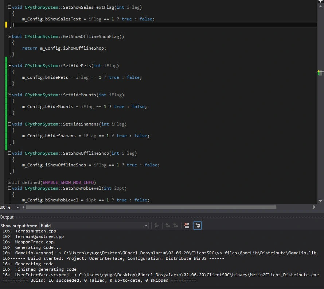The width and height of the screenshot is (324, 289).
Task: Click m_Config.bShowSalesText in code
Action: click(51, 19)
